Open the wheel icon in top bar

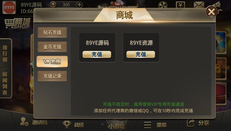pyautogui.click(x=163, y=5)
